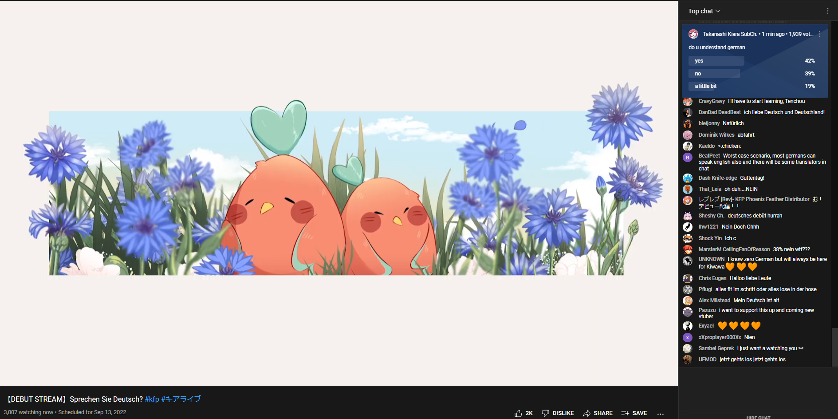Click Kaeldo's chat avatar
The height and width of the screenshot is (419, 838).
[x=688, y=146]
